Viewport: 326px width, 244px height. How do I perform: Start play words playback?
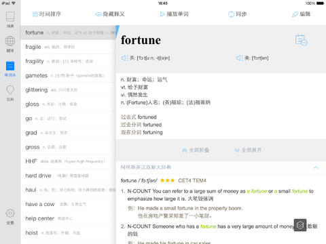[175, 14]
